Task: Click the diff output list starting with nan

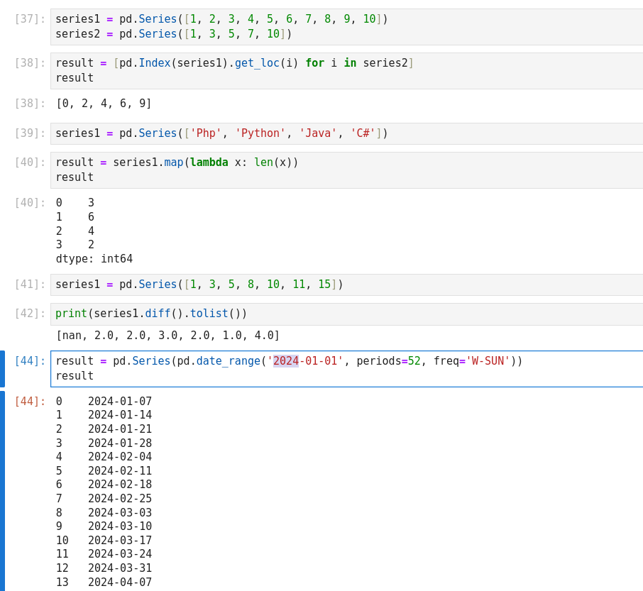Action: click(x=167, y=336)
